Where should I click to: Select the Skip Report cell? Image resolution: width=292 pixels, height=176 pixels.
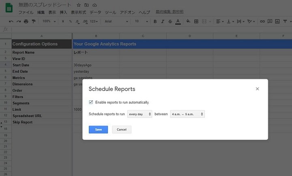(42, 122)
